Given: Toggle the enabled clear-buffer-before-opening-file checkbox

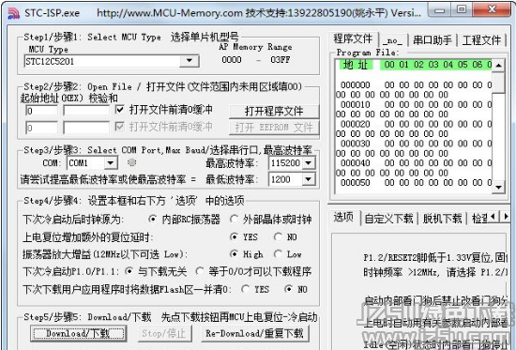Looking at the screenshot, I should pos(120,109).
